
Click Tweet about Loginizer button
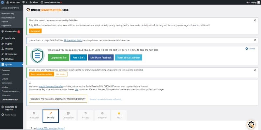coord(129,58)
